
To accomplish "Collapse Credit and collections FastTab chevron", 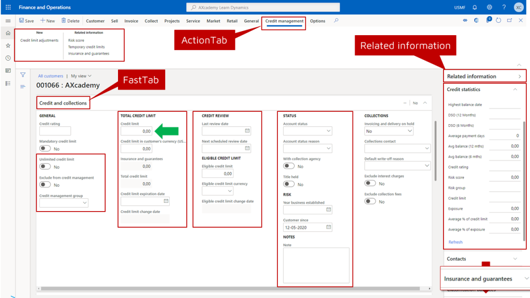I will click(x=425, y=103).
